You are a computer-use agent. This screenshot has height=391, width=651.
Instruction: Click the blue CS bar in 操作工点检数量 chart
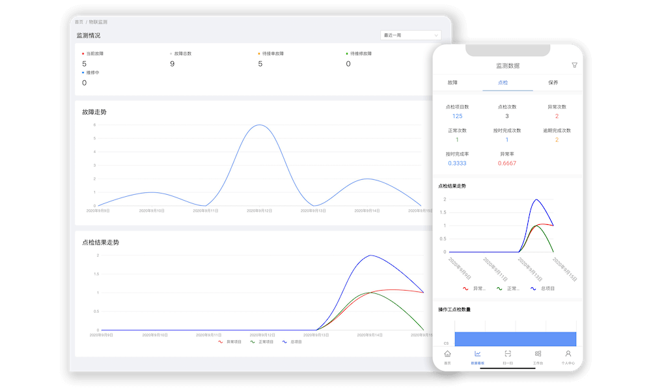click(515, 339)
